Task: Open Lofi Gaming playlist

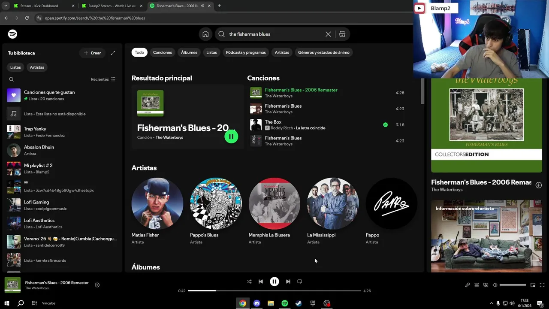Action: pos(63,205)
